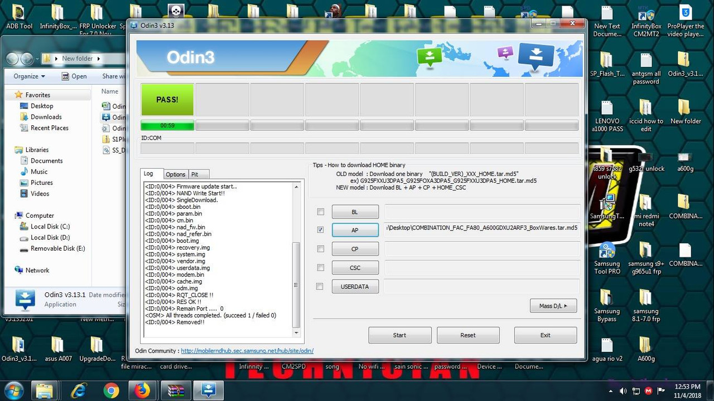Click the Reset button in Odin3
This screenshot has height=401, width=714.
468,335
